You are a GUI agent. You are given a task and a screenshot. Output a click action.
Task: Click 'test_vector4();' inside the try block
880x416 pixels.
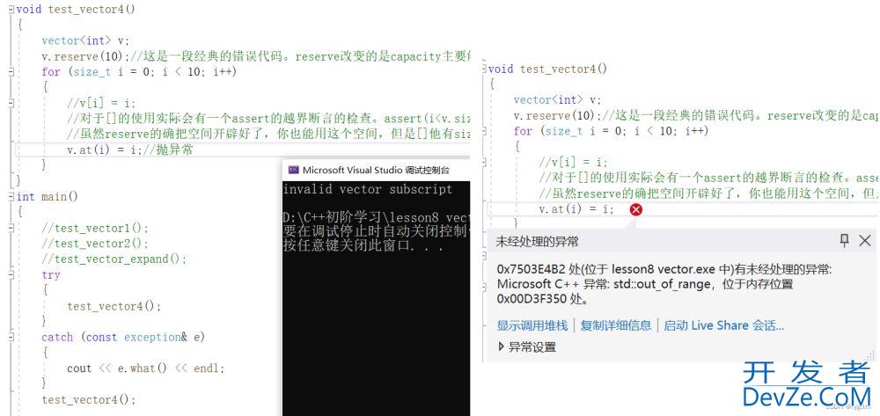click(x=114, y=306)
